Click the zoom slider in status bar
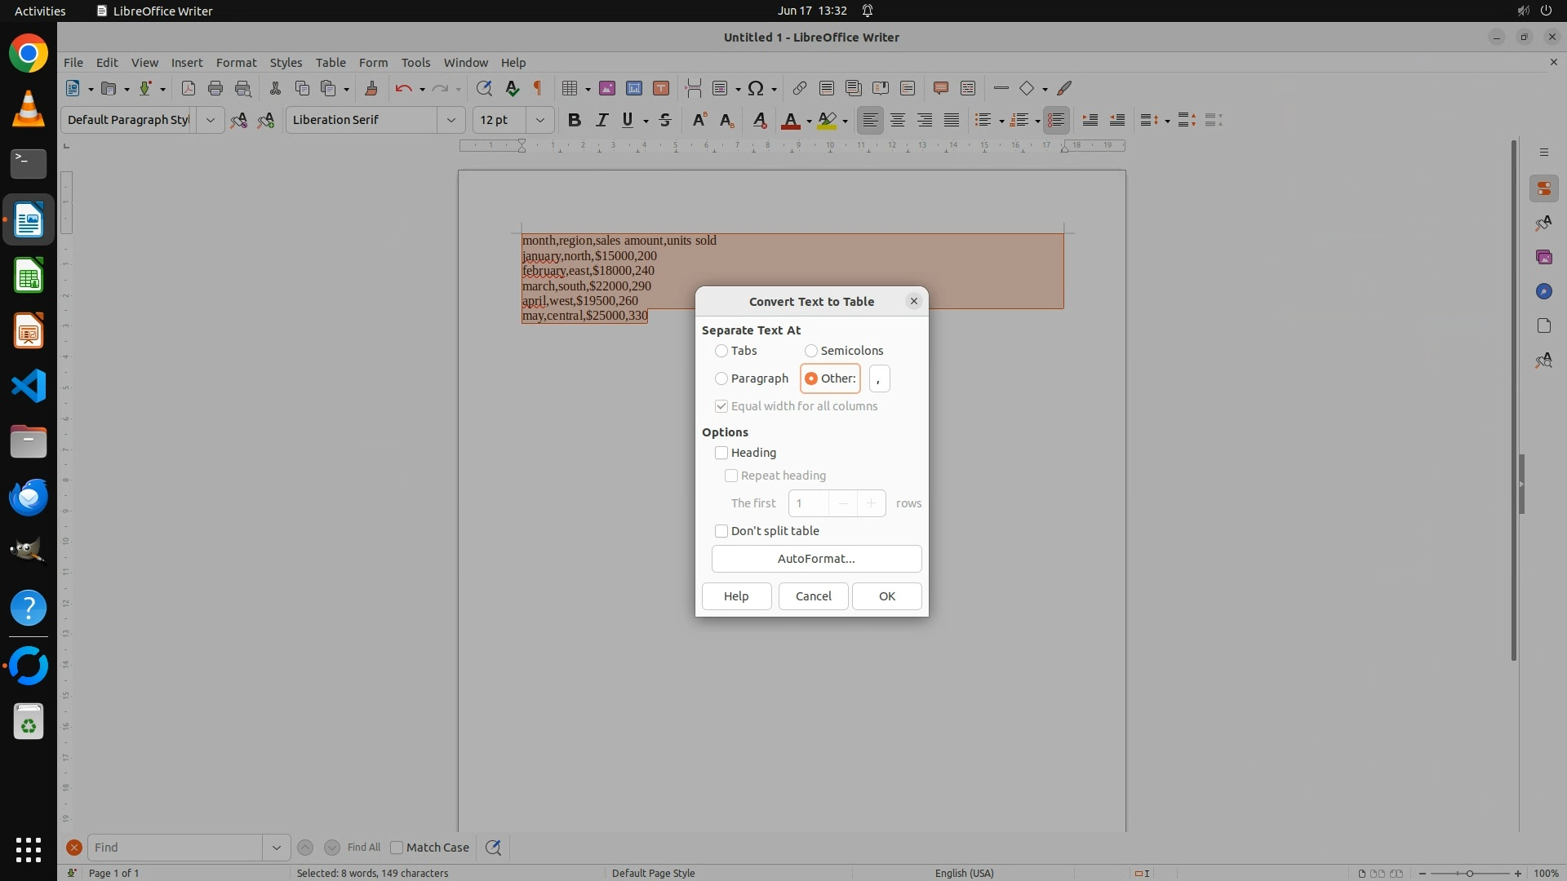This screenshot has width=1567, height=881. click(x=1469, y=873)
